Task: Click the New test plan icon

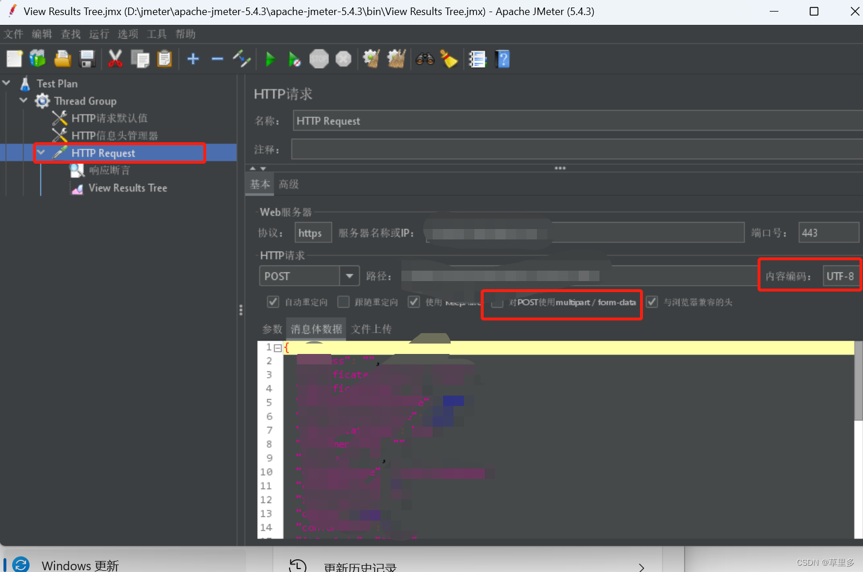Action: (14, 58)
